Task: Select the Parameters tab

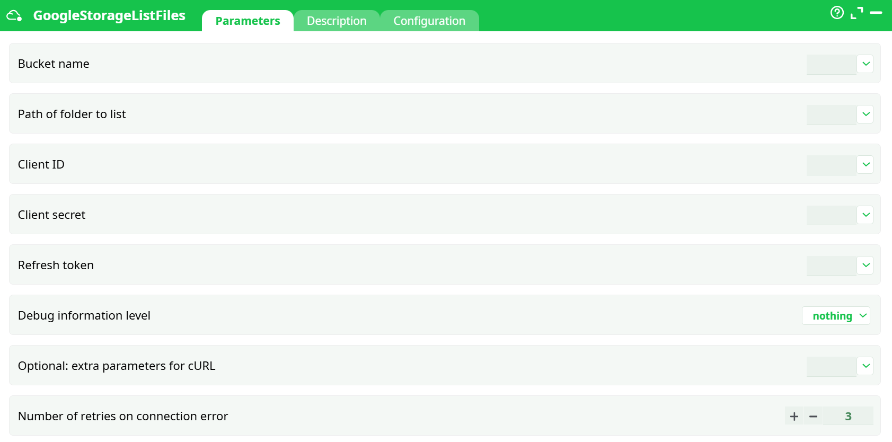Action: point(248,21)
